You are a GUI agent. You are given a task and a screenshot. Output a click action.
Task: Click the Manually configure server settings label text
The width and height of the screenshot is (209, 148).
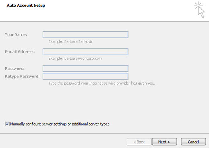coord(60,124)
